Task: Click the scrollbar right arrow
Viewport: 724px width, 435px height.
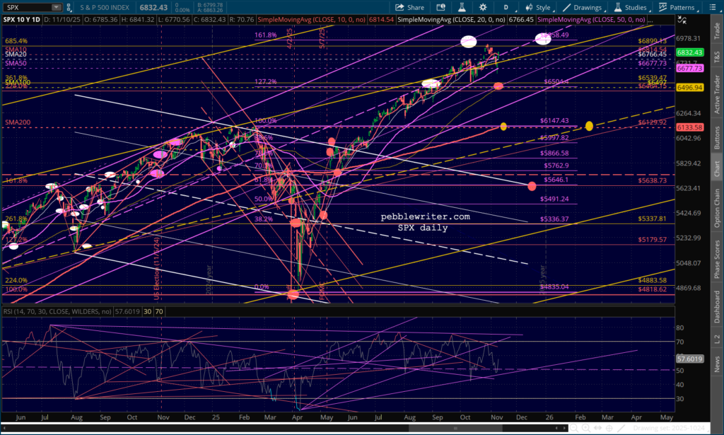Action: pos(563,428)
